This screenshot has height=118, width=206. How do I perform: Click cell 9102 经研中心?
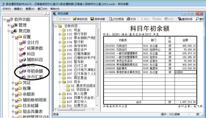(x=154, y=49)
